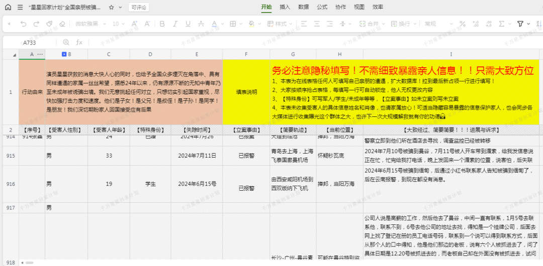Screen dimensions: 543x266
Task: Apply the font color
Action: coord(214,24)
